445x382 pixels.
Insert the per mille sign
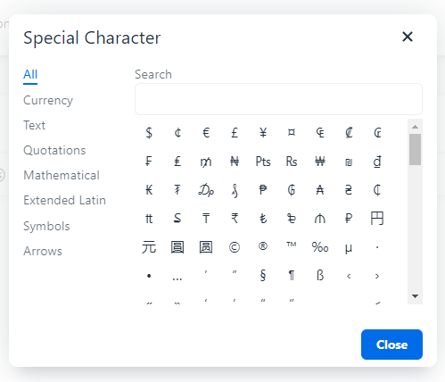coord(320,247)
